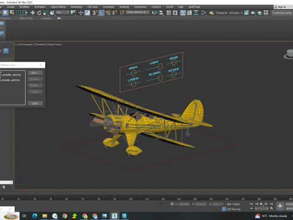Toggle Layer Explorer icon

[x=175, y=13]
